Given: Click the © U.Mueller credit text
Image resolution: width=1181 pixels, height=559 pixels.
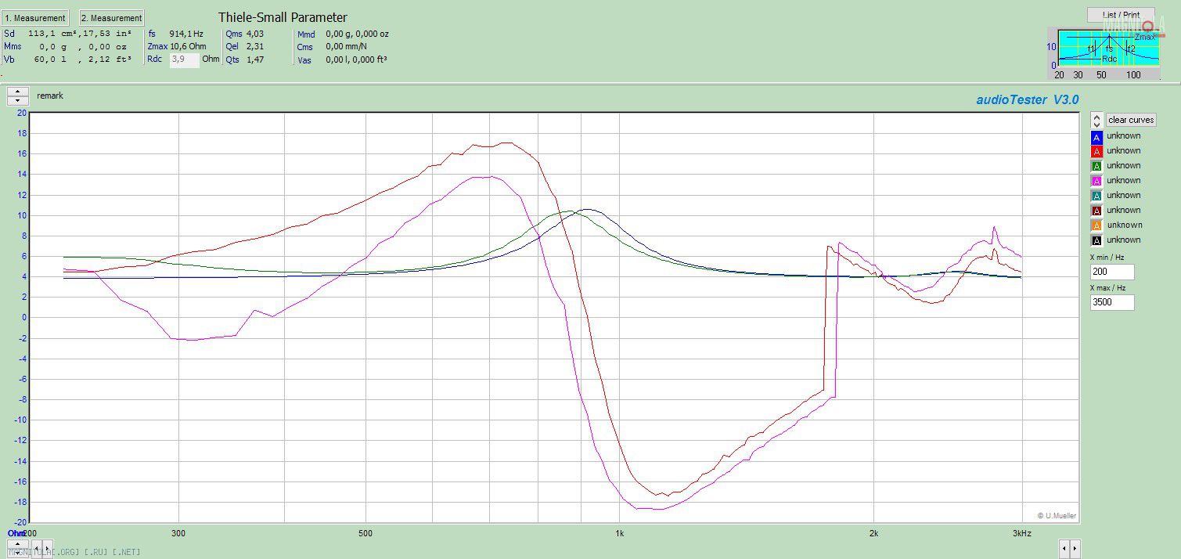Looking at the screenshot, I should 1057,516.
